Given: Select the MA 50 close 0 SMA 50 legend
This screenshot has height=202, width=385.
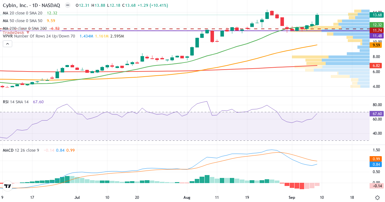Looking at the screenshot, I should point(22,21).
